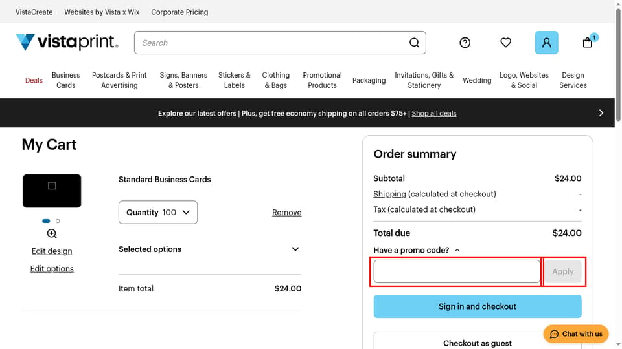Open the Quantity 100 dropdown

[158, 212]
